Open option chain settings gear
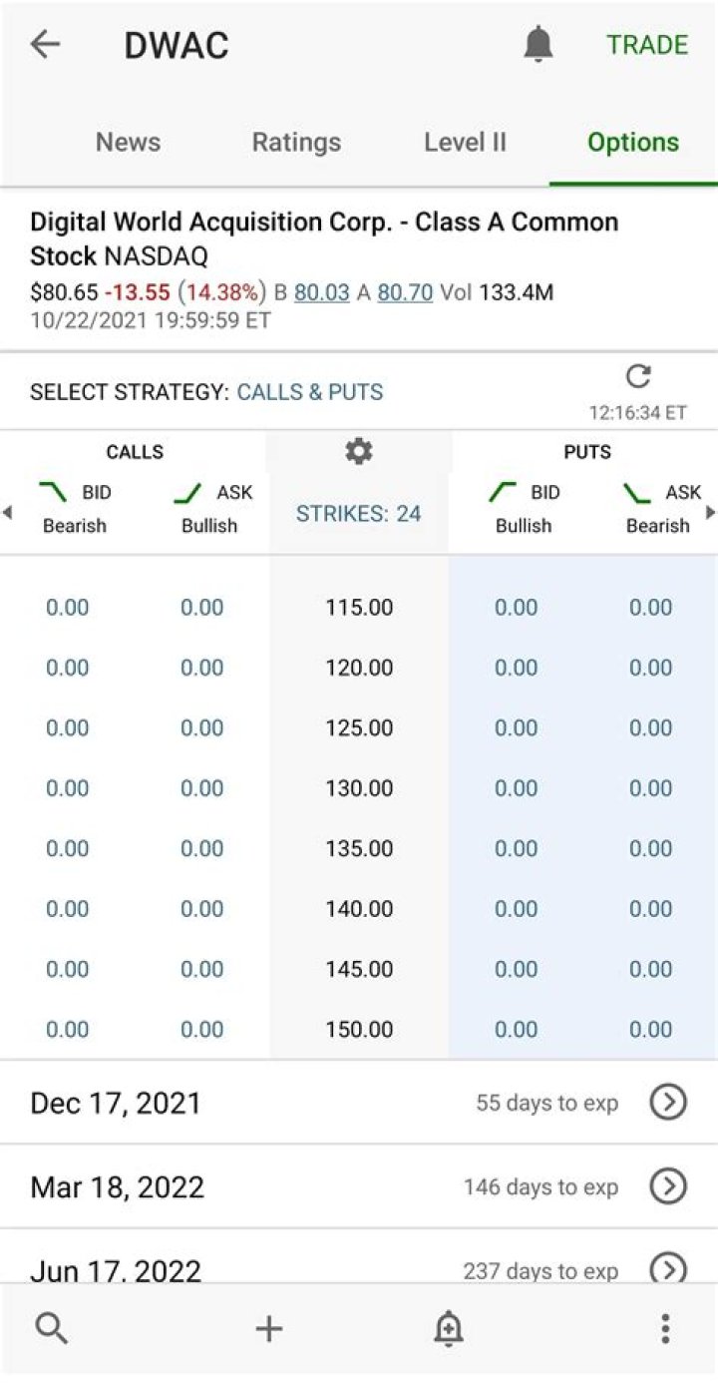718x1399 pixels. (358, 452)
